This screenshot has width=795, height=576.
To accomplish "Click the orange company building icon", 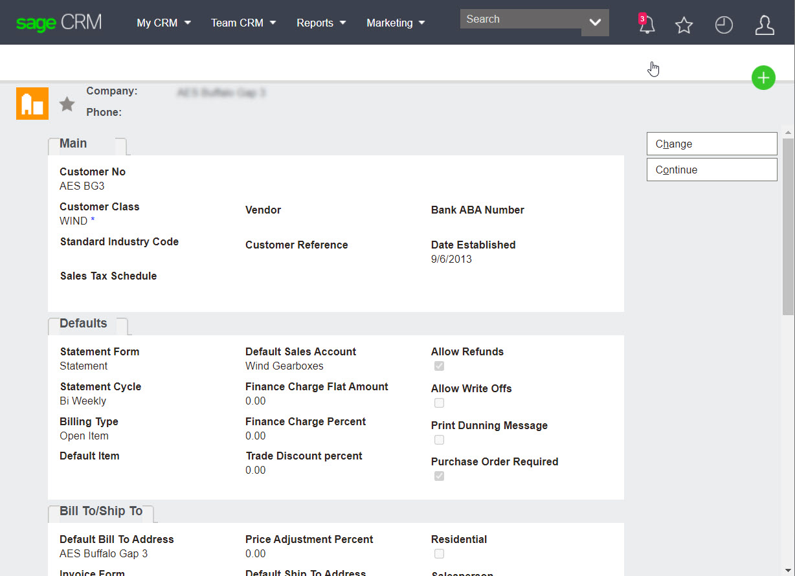I will click(32, 103).
